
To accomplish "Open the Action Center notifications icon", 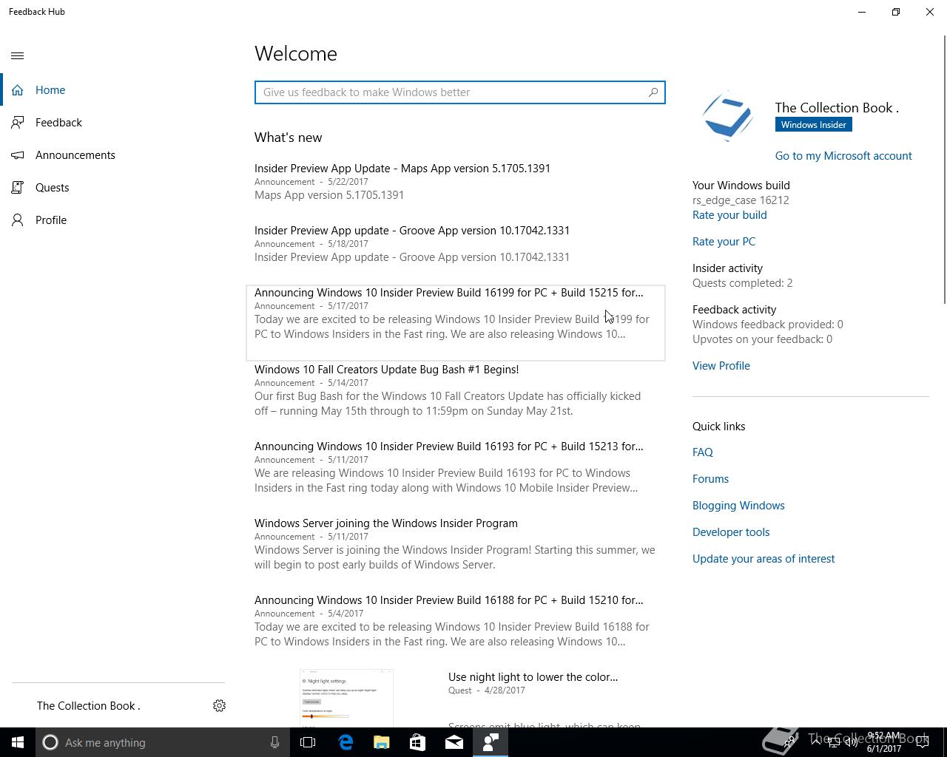I will tap(922, 742).
